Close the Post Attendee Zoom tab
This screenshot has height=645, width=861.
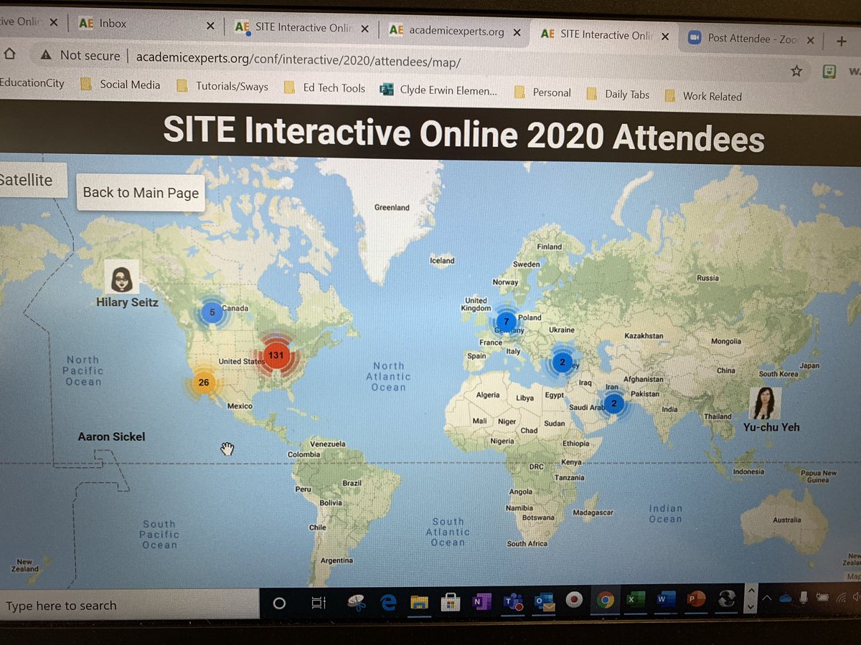tap(812, 39)
